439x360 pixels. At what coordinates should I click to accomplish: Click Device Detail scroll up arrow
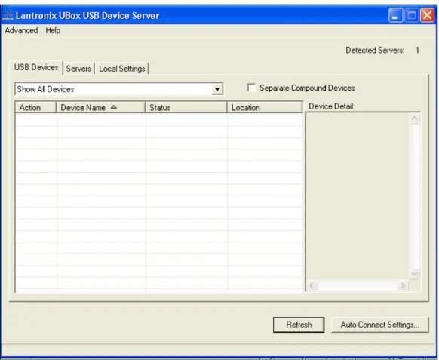(414, 118)
